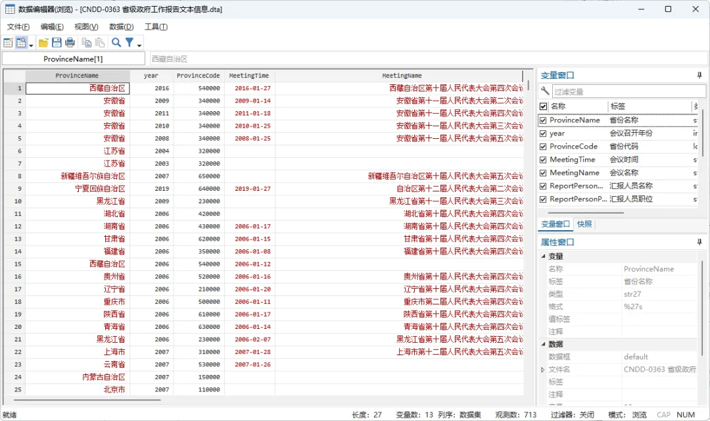Click the variables list horizontal scrollbar
This screenshot has height=421, width=710.
[x=586, y=212]
